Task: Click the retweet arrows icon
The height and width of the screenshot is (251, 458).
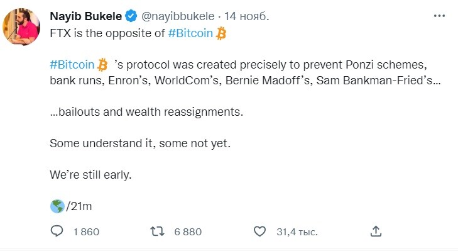Action: tap(157, 231)
